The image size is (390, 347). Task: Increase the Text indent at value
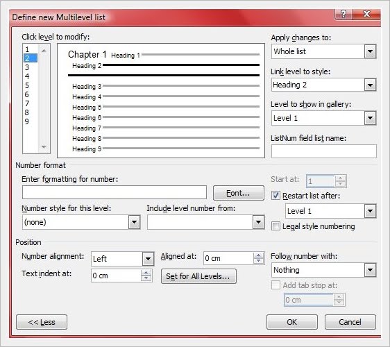[x=146, y=273]
